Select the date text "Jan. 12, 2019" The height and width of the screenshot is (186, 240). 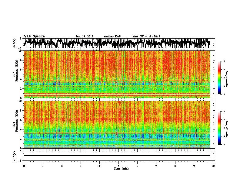point(85,36)
